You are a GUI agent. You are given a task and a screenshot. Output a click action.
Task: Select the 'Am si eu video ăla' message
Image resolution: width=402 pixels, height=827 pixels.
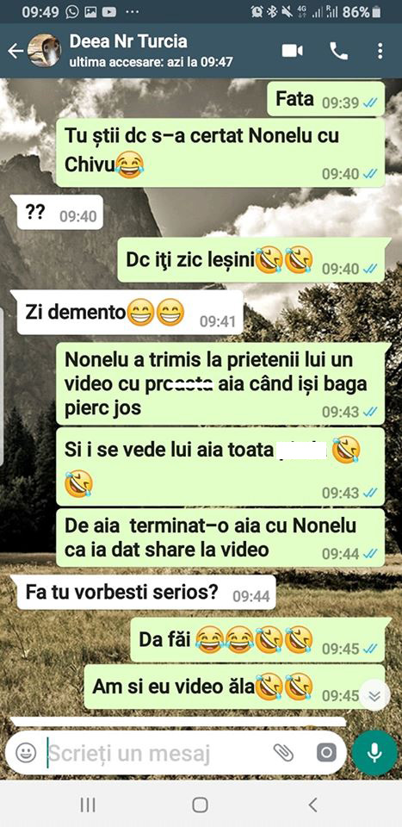click(x=234, y=687)
